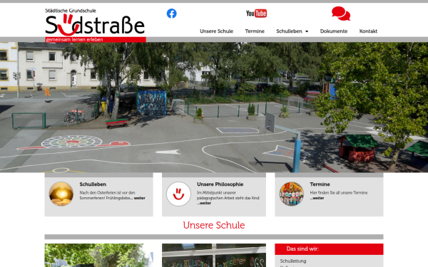Open the trees photo thumbnail below
Image resolution: width=428 pixels, height=267 pixels.
(x=99, y=256)
